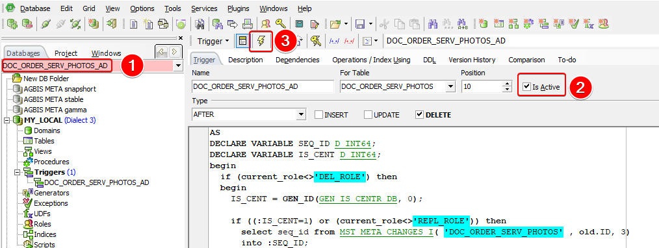Image resolution: width=659 pixels, height=248 pixels.
Task: Click the printer icon in main toolbar
Action: tap(248, 23)
